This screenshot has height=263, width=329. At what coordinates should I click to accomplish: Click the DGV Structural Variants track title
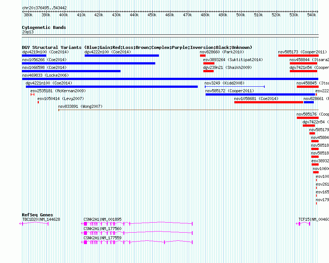click(x=137, y=47)
